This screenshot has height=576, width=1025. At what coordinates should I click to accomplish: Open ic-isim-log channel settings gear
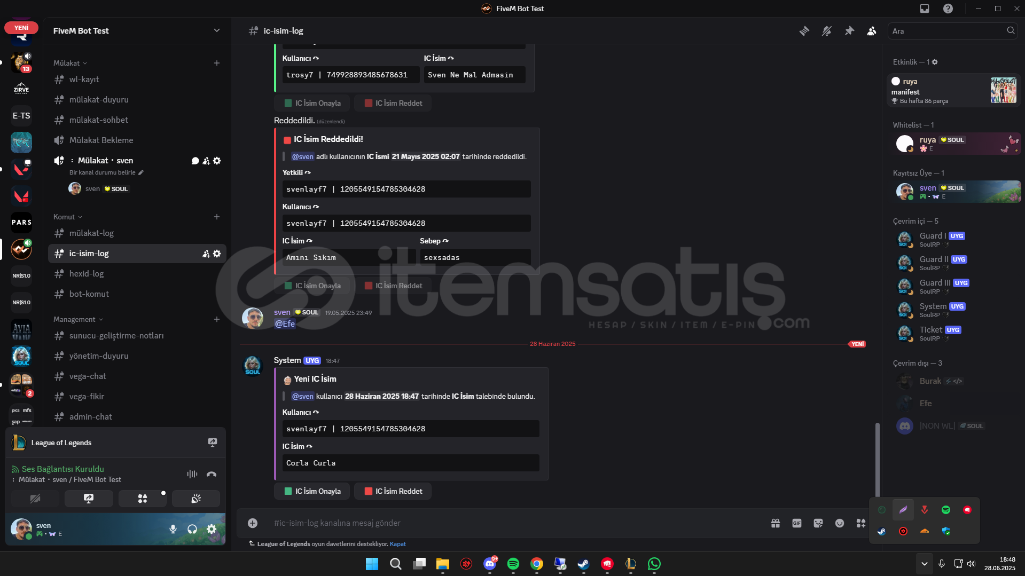[x=217, y=254]
